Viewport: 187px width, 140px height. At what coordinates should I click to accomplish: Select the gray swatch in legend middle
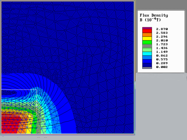[147, 46]
